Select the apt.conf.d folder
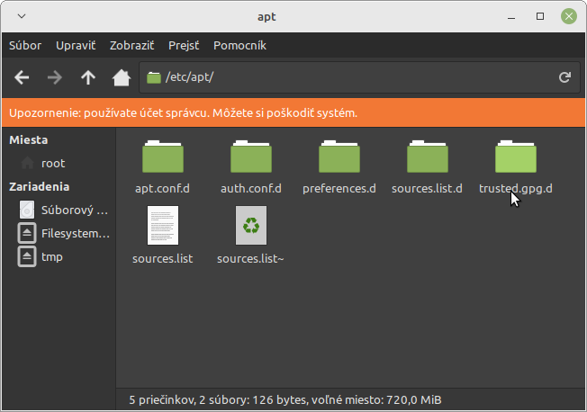The height and width of the screenshot is (412, 587). coord(162,157)
